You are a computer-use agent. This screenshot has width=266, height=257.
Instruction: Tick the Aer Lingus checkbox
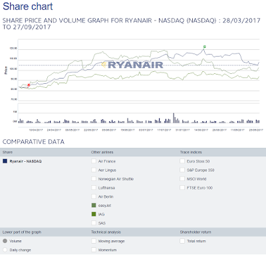(x=94, y=170)
